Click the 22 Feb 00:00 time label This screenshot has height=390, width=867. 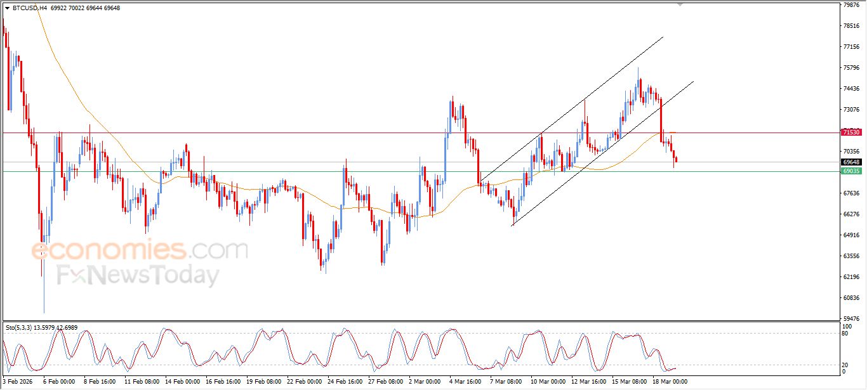click(x=305, y=382)
